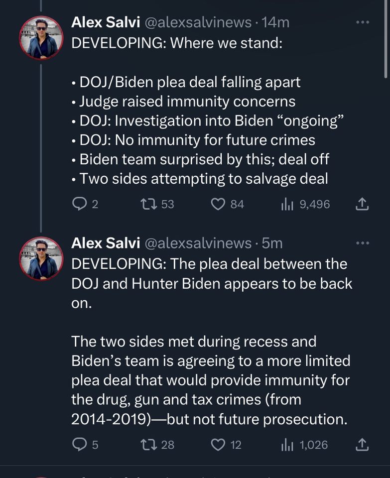Screen dimensions: 390x478
Task: Like the 'Where we stand' tweet
Action: pos(218,204)
